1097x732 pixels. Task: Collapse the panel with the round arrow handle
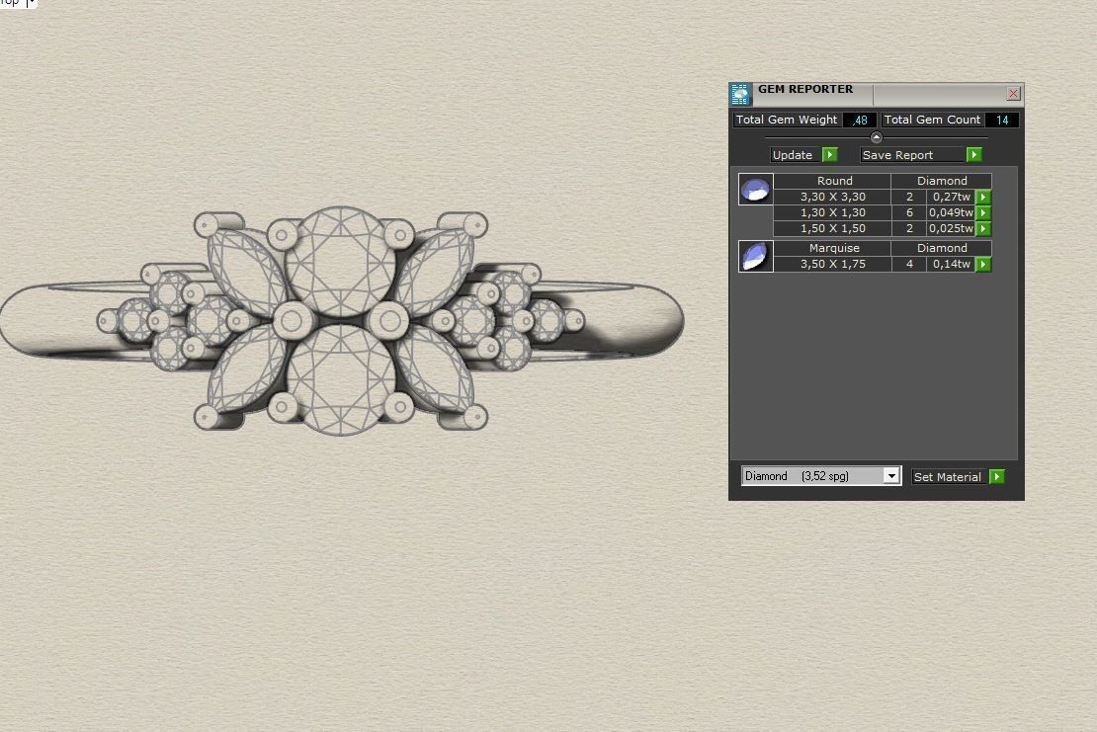point(876,137)
